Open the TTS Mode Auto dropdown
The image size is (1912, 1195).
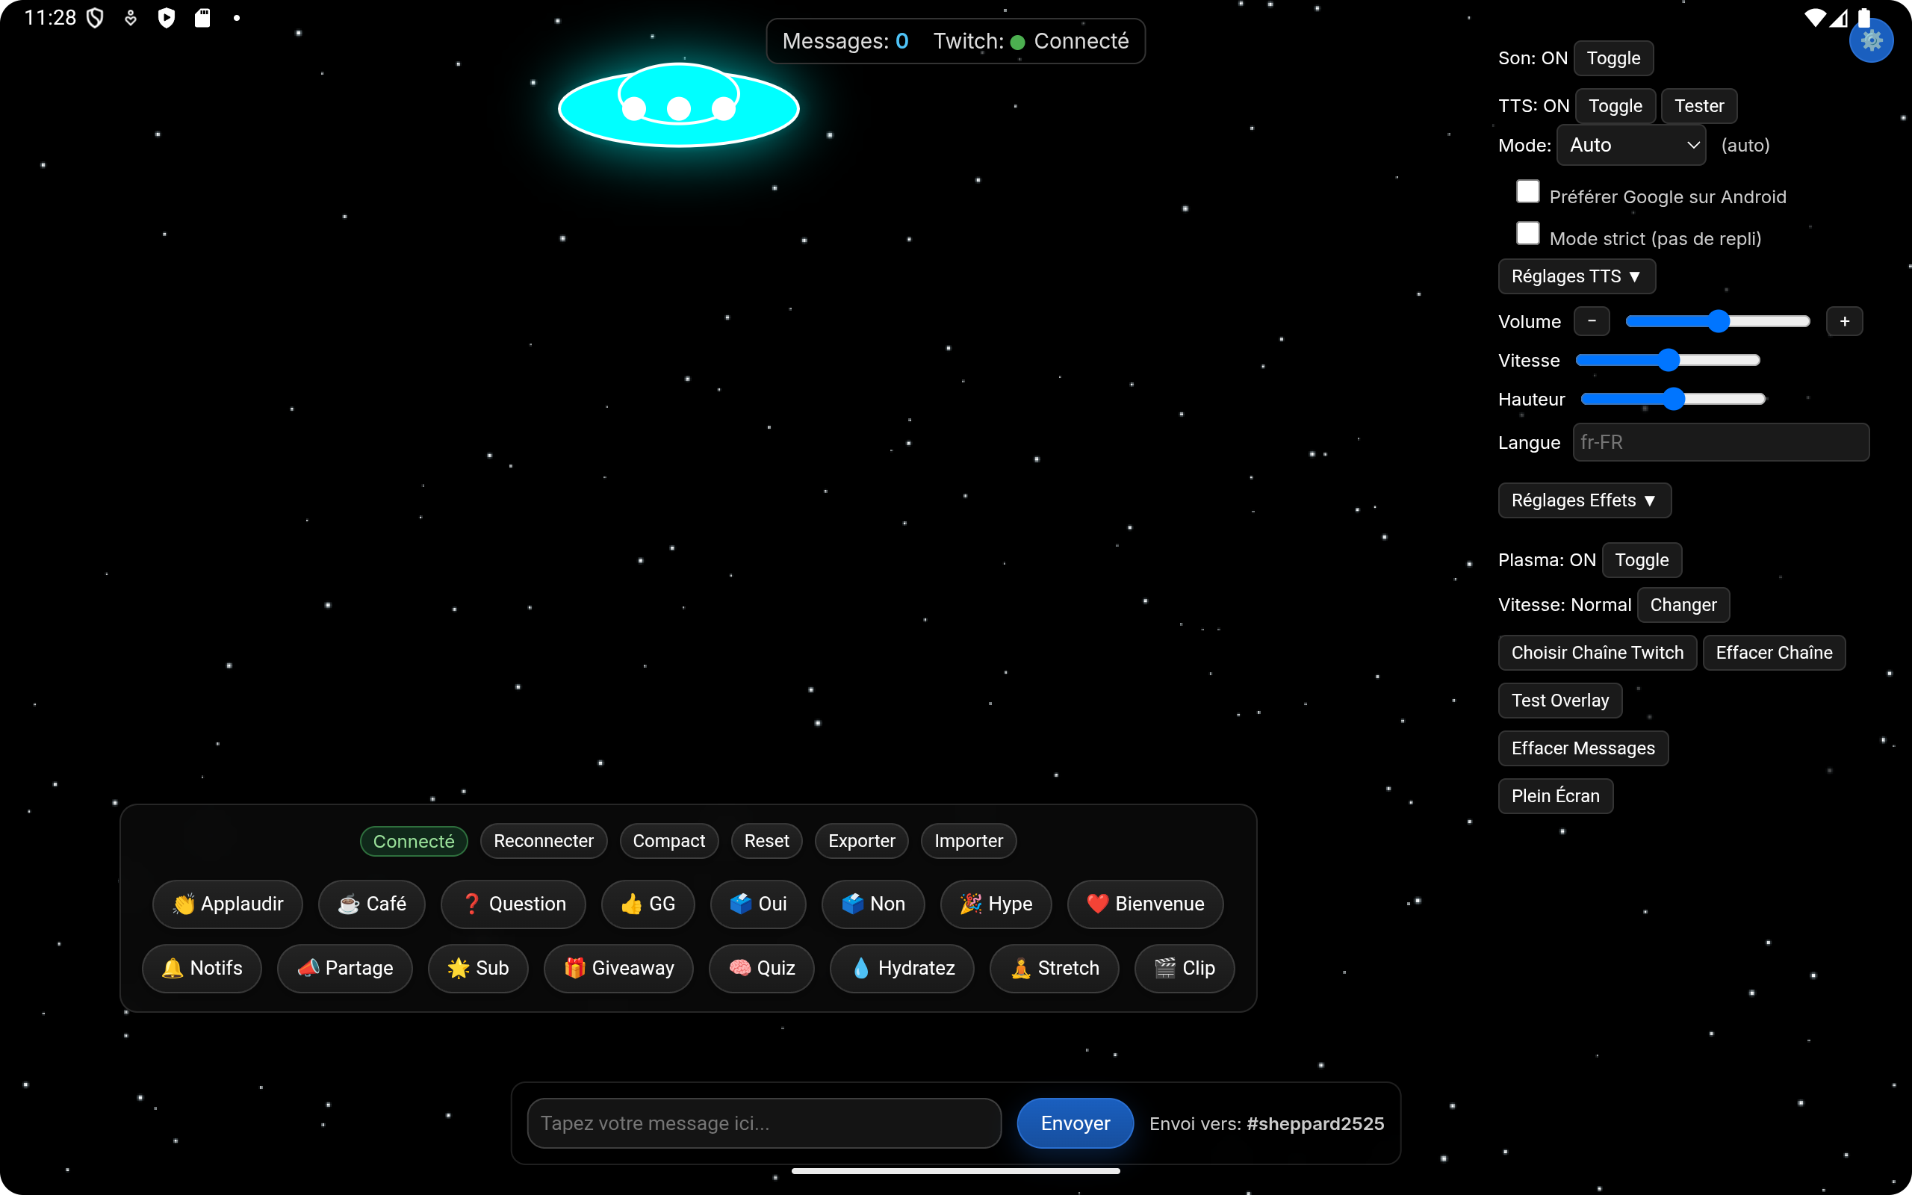tap(1630, 146)
